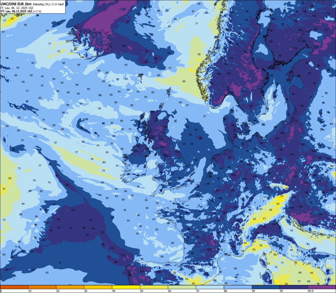Pick the 50–60% pale yellow legend swatch

(154, 287)
